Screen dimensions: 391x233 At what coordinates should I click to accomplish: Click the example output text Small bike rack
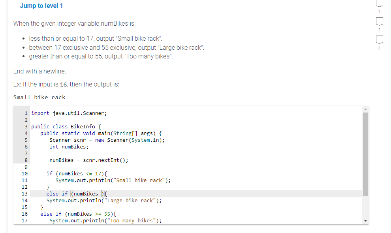(x=39, y=97)
